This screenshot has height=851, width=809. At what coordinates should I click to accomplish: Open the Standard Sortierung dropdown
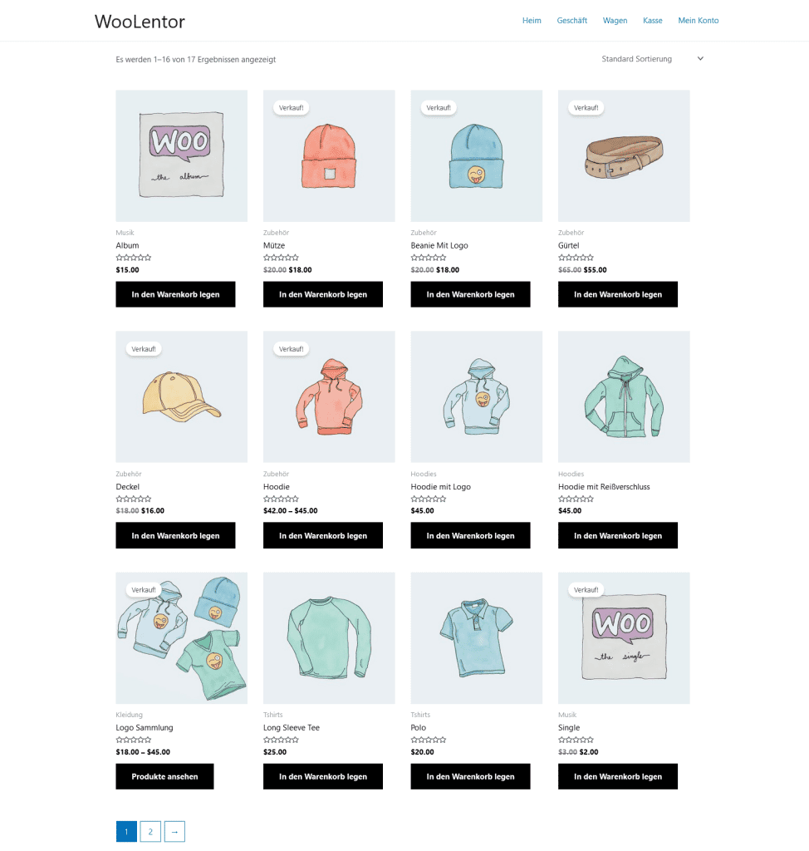click(x=652, y=59)
